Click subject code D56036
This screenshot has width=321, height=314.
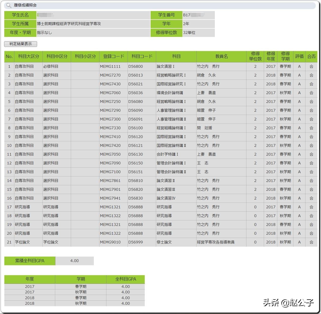tap(136, 93)
